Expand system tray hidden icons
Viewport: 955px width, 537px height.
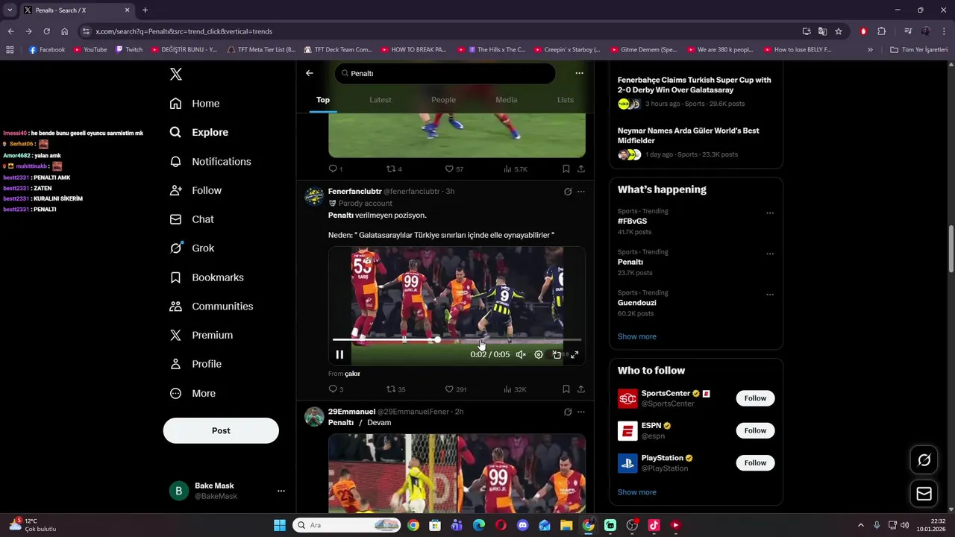pyautogui.click(x=860, y=525)
